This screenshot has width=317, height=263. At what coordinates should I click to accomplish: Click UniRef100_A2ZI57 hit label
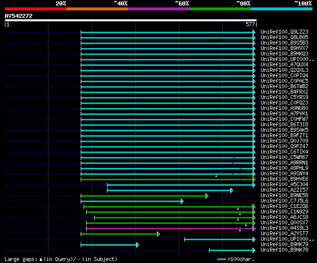click(284, 190)
